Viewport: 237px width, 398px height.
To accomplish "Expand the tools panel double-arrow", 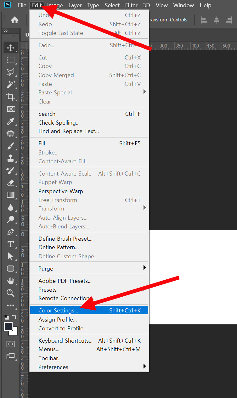I will (6, 31).
